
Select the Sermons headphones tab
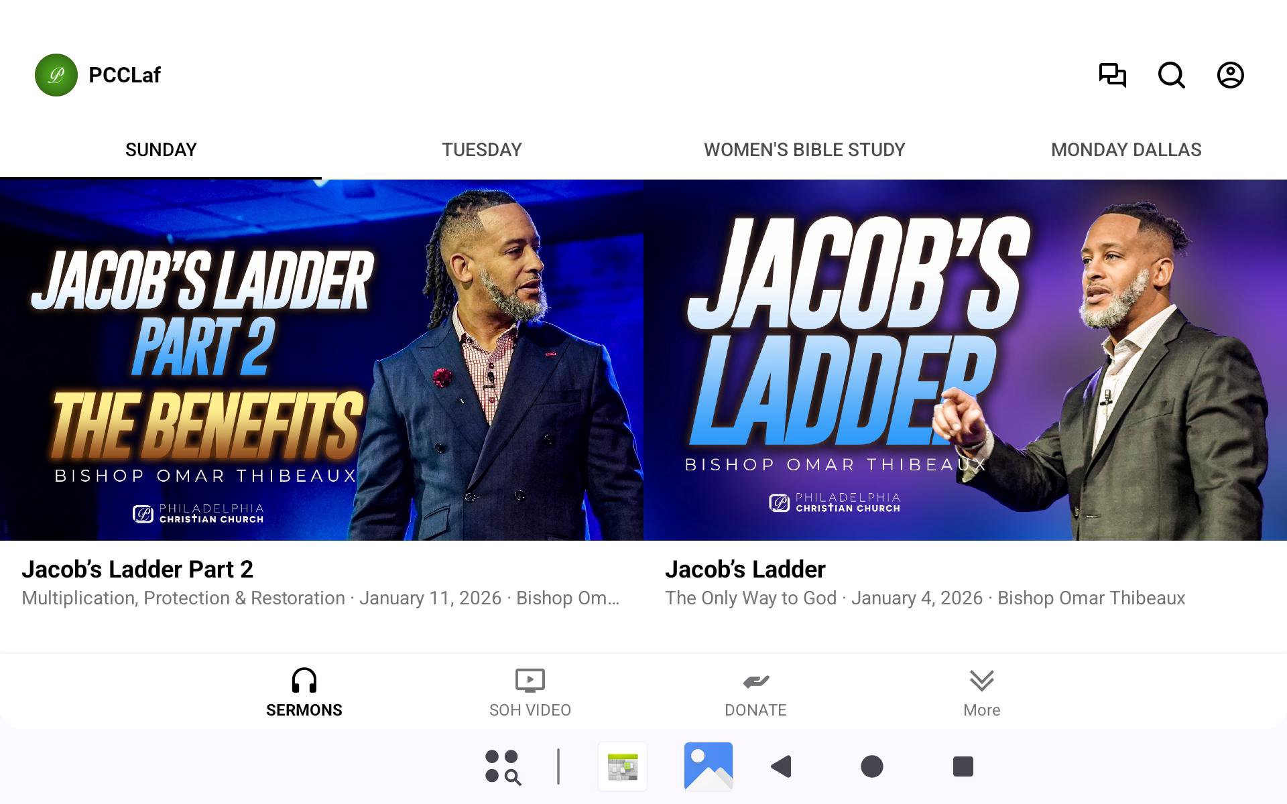point(304,693)
